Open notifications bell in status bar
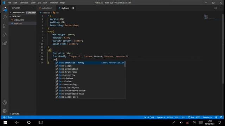The height and width of the screenshot is (126, 225). tap(221, 117)
